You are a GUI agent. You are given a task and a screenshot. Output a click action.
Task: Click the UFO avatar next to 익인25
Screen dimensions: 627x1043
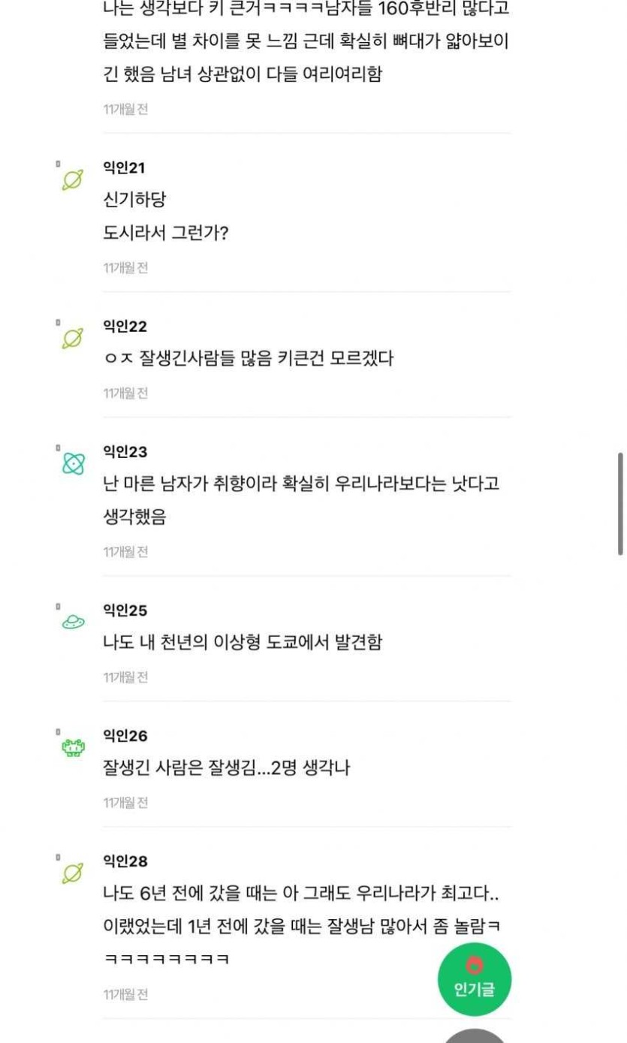[x=73, y=622]
